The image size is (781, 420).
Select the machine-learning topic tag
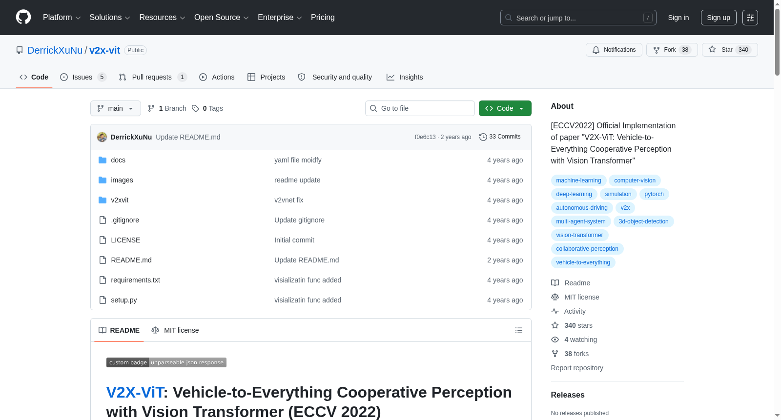578,180
